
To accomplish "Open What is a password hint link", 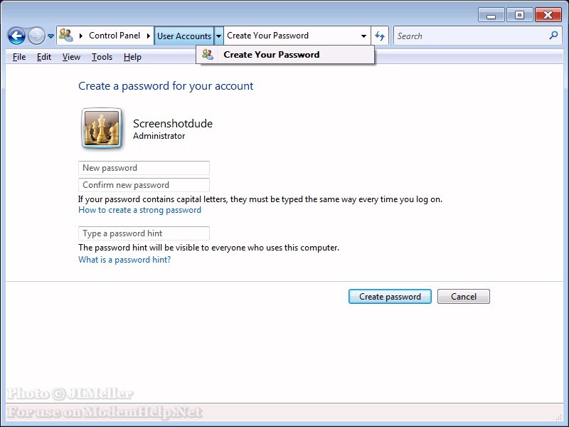I will (124, 260).
